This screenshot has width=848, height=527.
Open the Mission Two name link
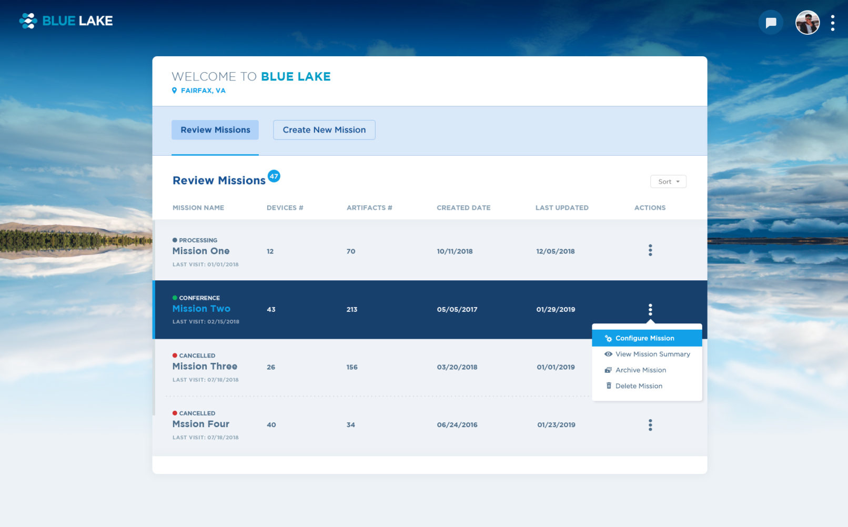201,309
